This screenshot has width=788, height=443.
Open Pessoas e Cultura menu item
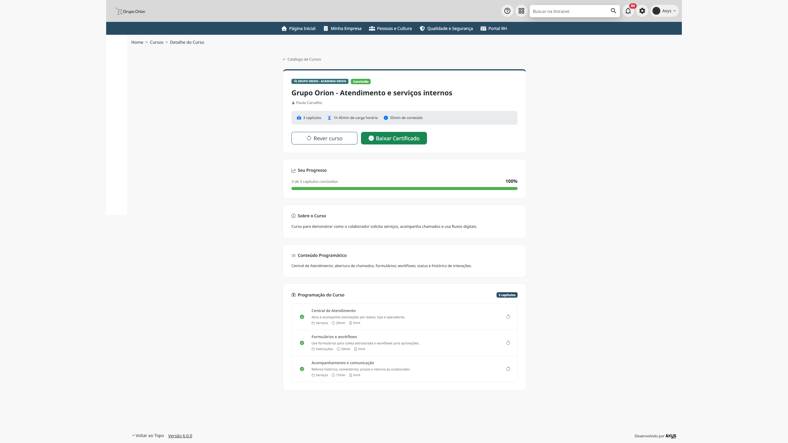[x=390, y=28]
